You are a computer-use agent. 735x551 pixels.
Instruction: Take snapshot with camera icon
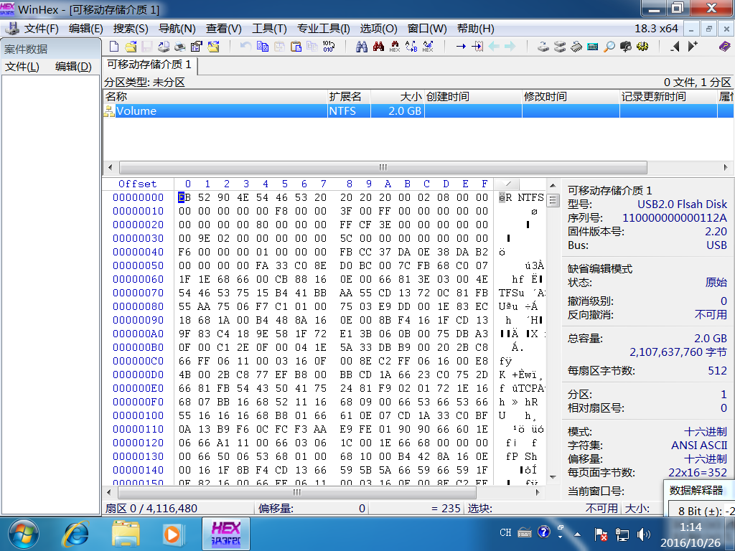click(626, 46)
